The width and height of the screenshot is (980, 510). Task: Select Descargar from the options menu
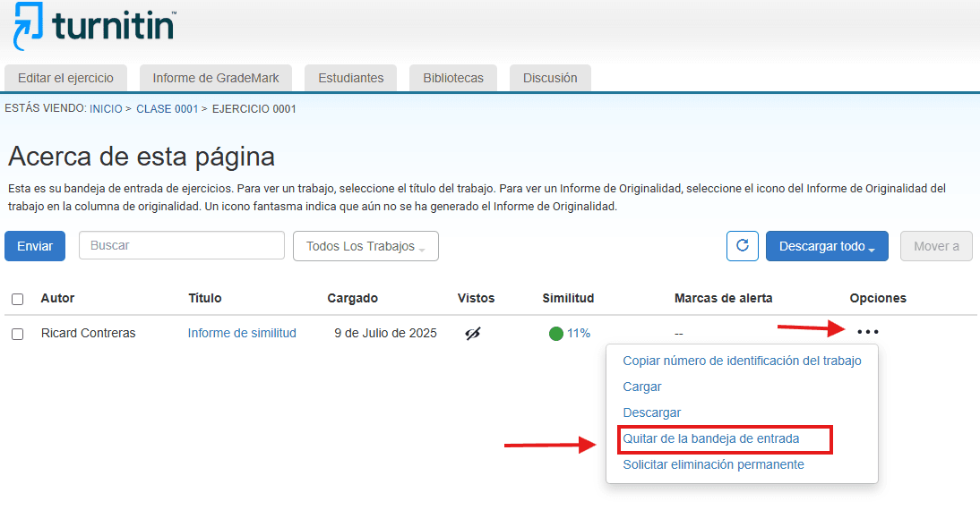652,412
